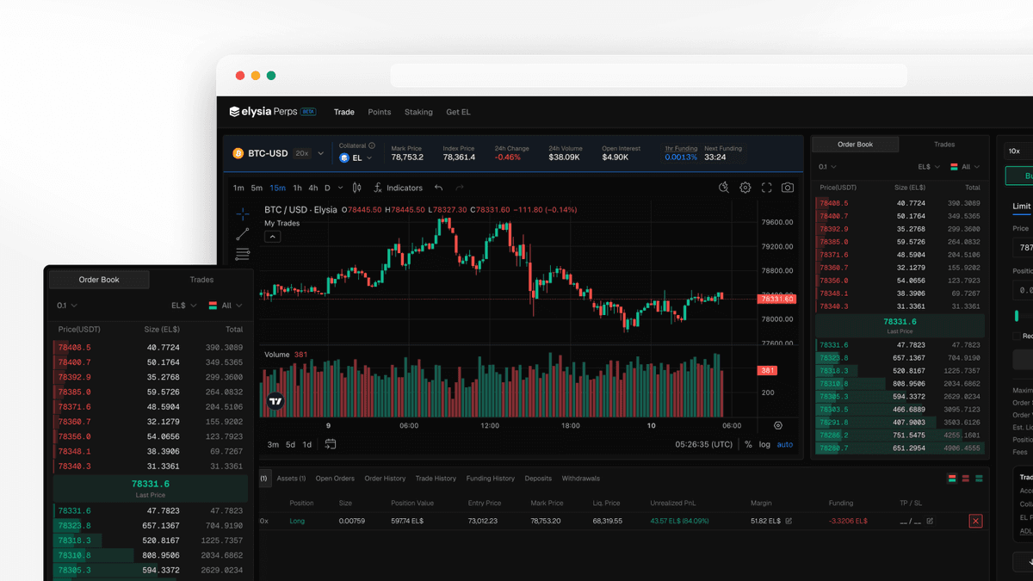Image resolution: width=1033 pixels, height=581 pixels.
Task: Set chart range to 5d
Action: point(291,445)
